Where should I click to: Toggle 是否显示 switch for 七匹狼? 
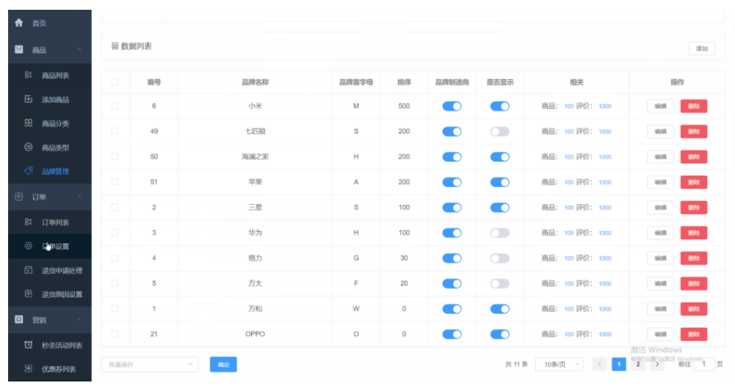point(499,132)
